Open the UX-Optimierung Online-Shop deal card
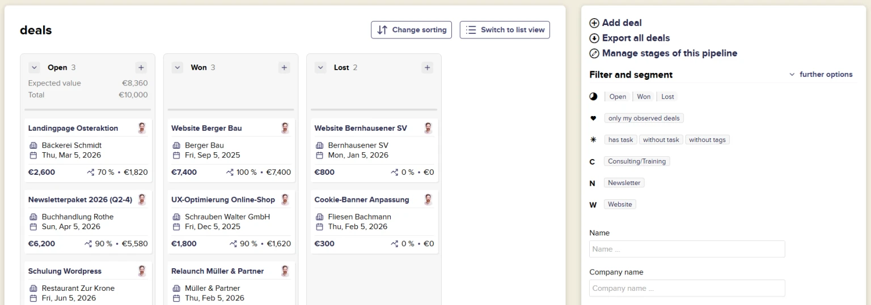The width and height of the screenshot is (871, 305). click(x=223, y=200)
